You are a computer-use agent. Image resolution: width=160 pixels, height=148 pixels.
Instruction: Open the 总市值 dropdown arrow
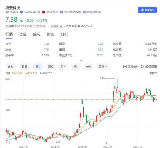click(x=123, y=55)
